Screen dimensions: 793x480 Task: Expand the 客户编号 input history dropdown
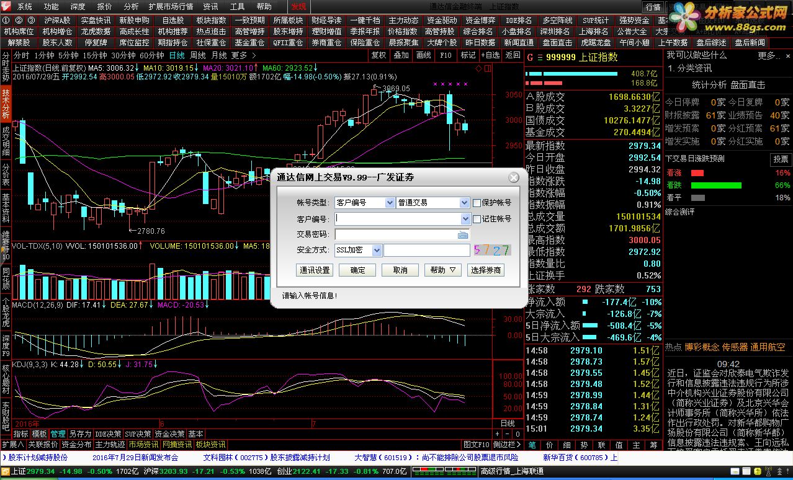tap(466, 219)
